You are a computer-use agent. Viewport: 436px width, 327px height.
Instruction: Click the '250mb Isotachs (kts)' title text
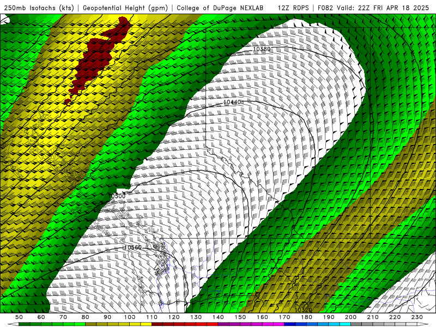(39, 8)
